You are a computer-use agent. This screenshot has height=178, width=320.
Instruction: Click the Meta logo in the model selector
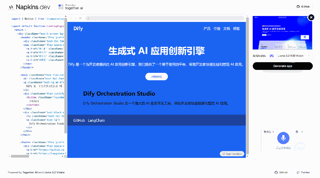pyautogui.click(x=272, y=56)
